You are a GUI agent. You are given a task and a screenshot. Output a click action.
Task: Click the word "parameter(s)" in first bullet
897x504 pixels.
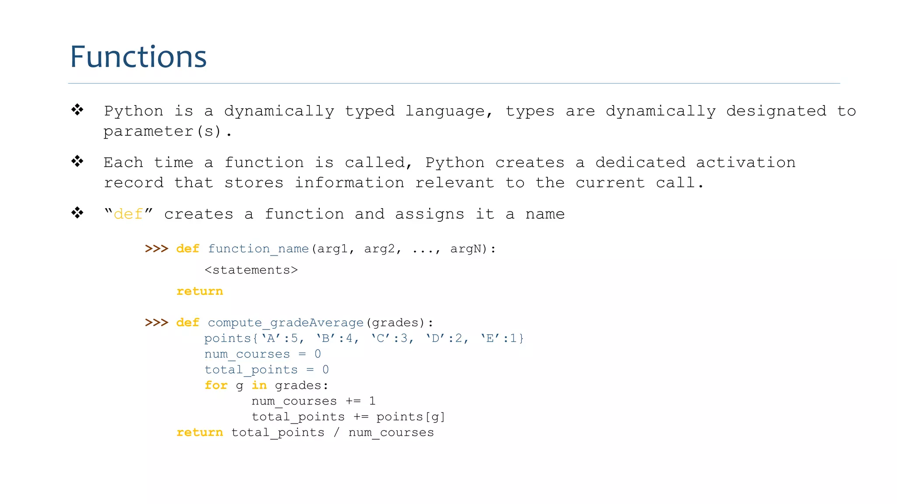tap(162, 131)
